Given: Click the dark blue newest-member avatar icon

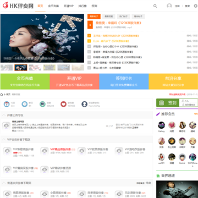Looking at the screenshot, I should click(84, 104).
